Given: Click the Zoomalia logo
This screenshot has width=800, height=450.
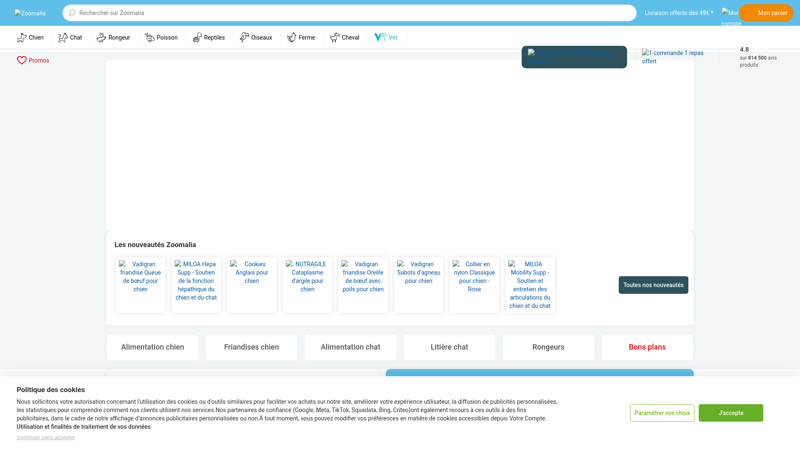Looking at the screenshot, I should [x=30, y=13].
